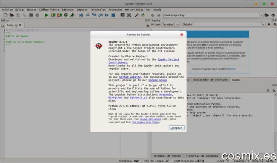Click the Save all files icon

(24, 15)
